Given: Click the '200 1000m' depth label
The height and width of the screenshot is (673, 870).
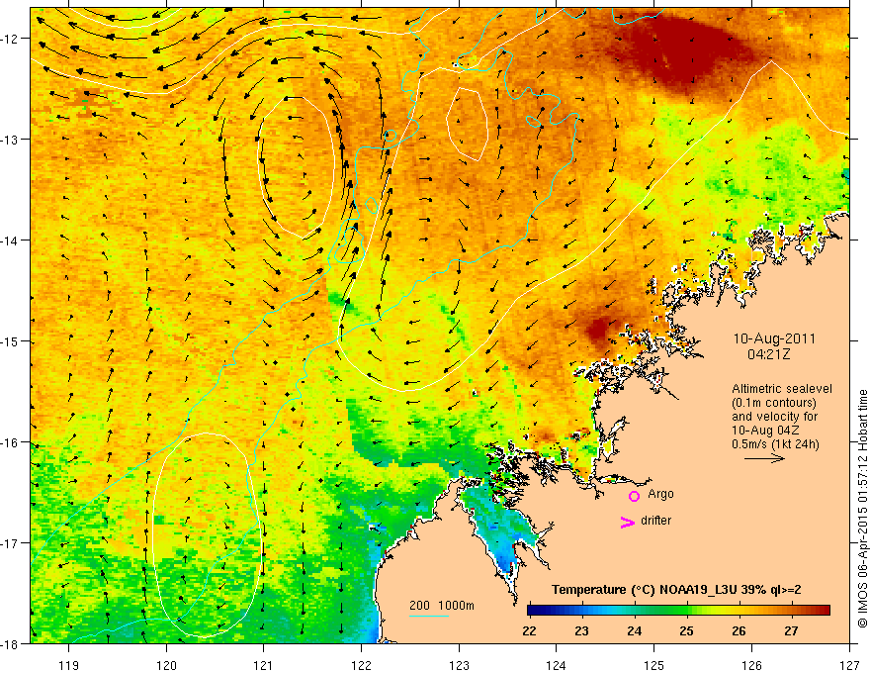Looking at the screenshot, I should 442,606.
